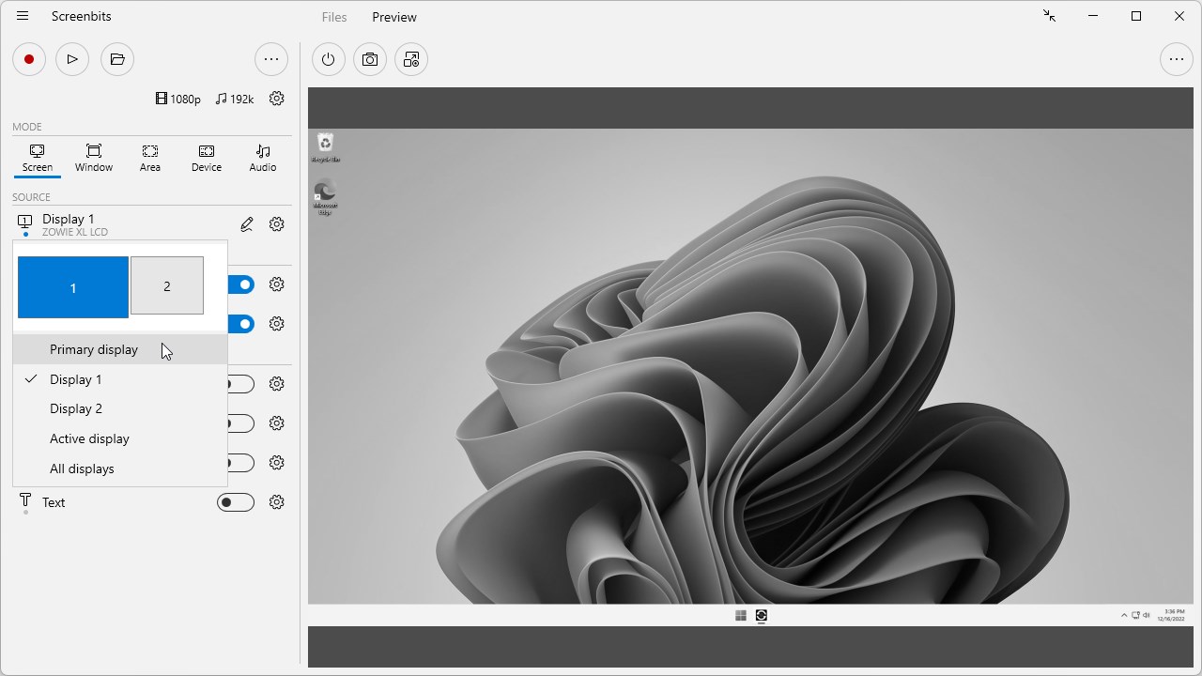Choose the Device capture mode

(x=206, y=158)
